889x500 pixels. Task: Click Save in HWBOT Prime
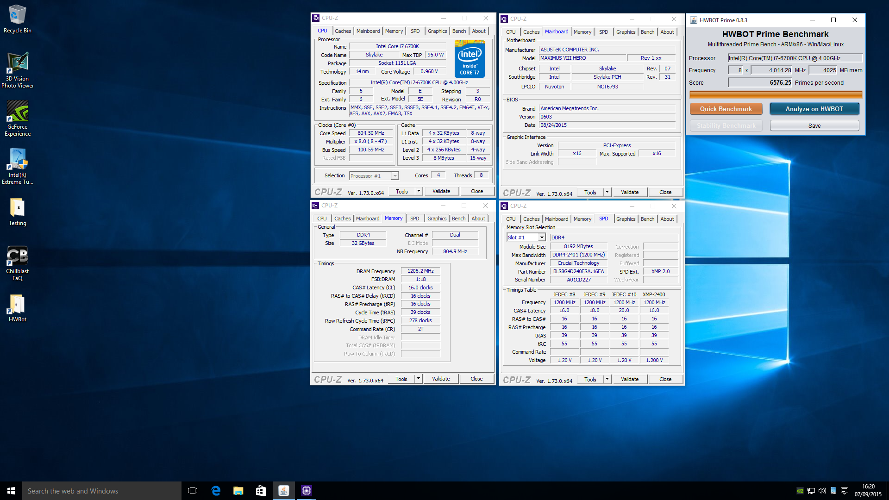click(x=814, y=125)
